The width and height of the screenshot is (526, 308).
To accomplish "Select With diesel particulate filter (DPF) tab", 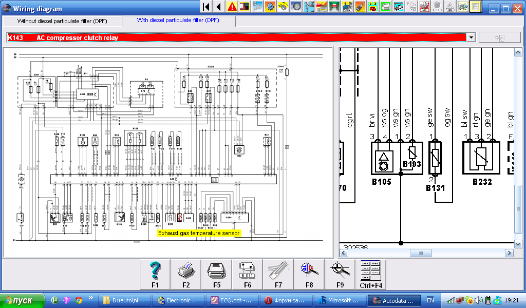I will (x=178, y=20).
